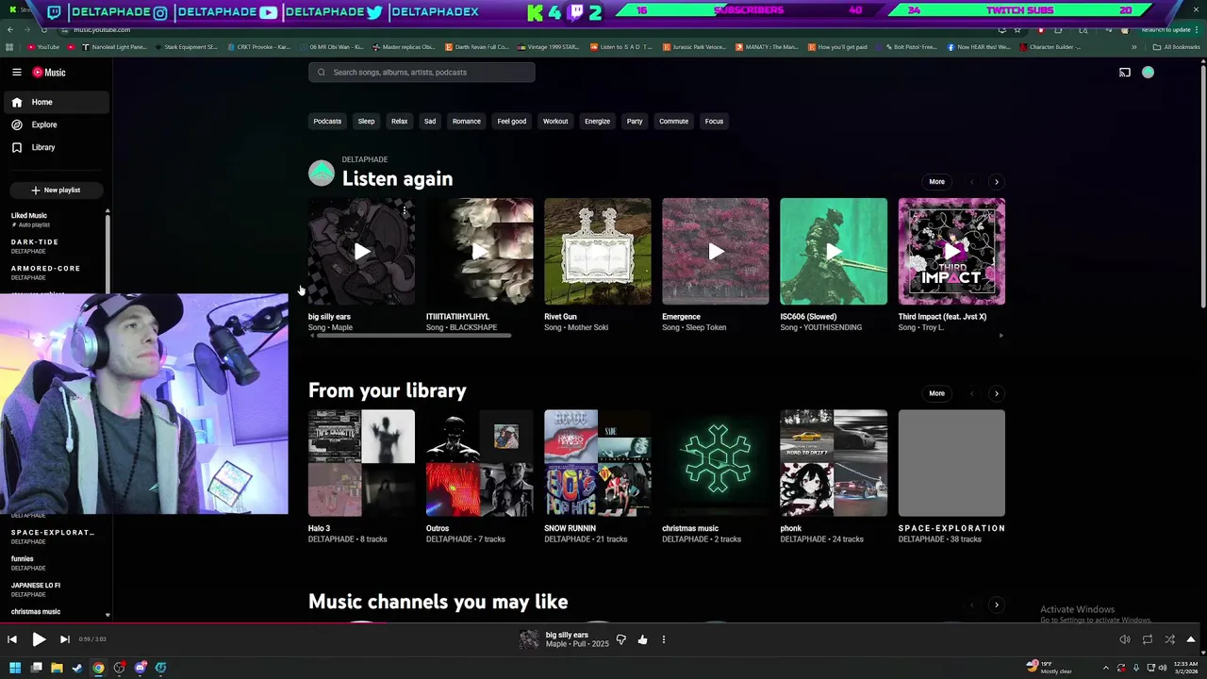Screen dimensions: 1207x679
Task: Click More button for From your library
Action: [x=936, y=393]
